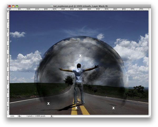Click the leftmost white X marker on road
This screenshot has width=158, height=127.
(x=48, y=103)
